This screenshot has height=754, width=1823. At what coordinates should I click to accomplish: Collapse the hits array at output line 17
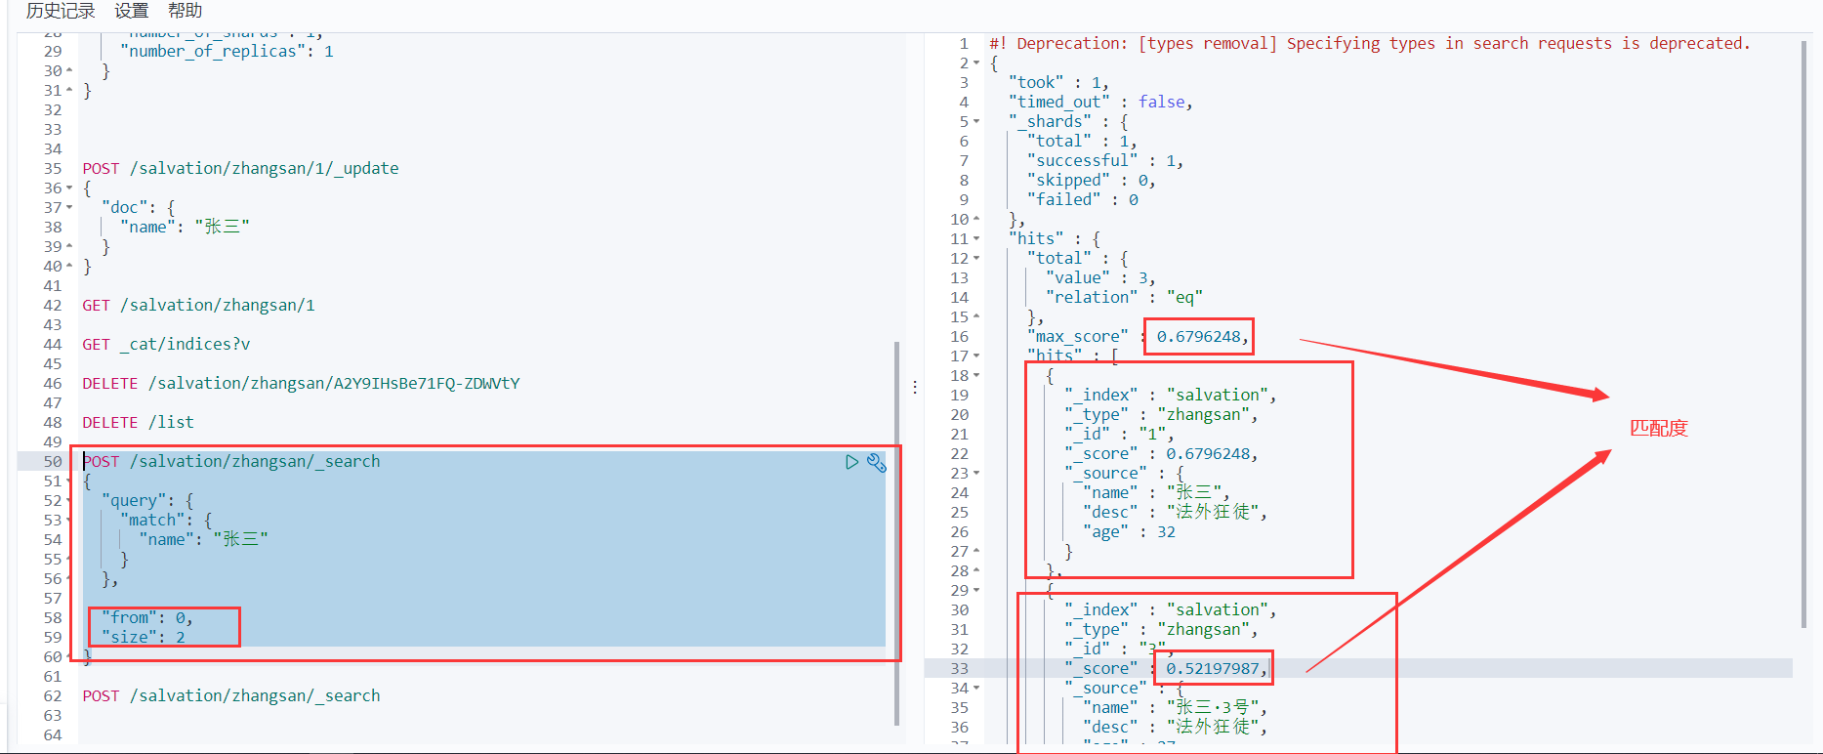(x=976, y=356)
